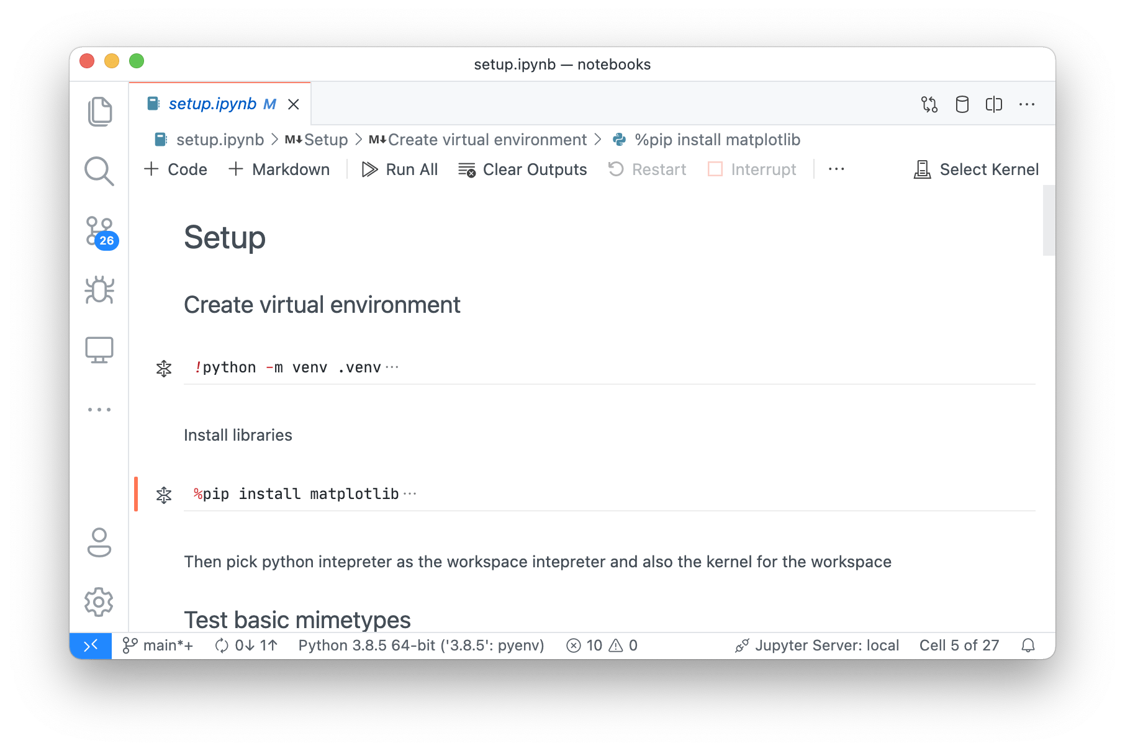The height and width of the screenshot is (751, 1125).
Task: Switch to the setup.ipynb tab
Action: tap(214, 104)
